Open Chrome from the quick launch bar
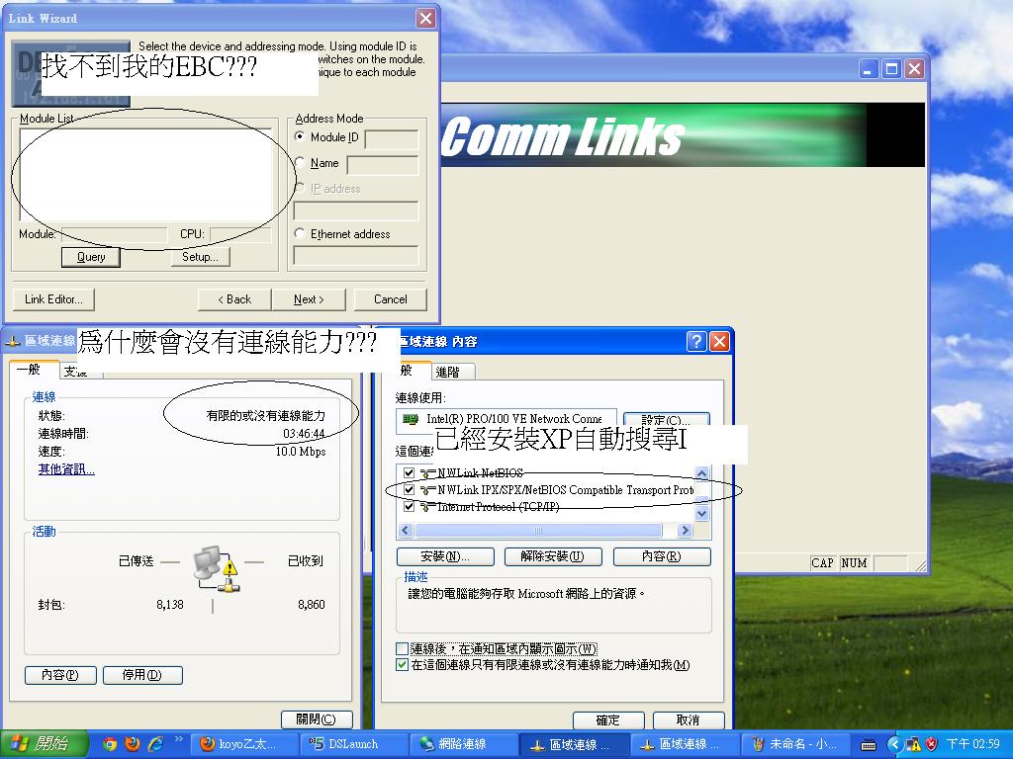The width and height of the screenshot is (1013, 759). tap(110, 744)
